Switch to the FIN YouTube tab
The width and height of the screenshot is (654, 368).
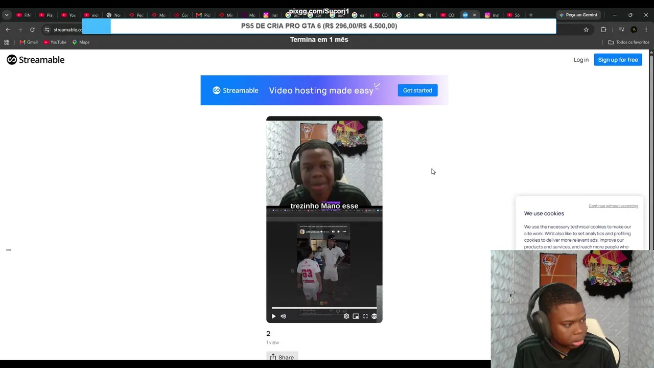coord(24,15)
